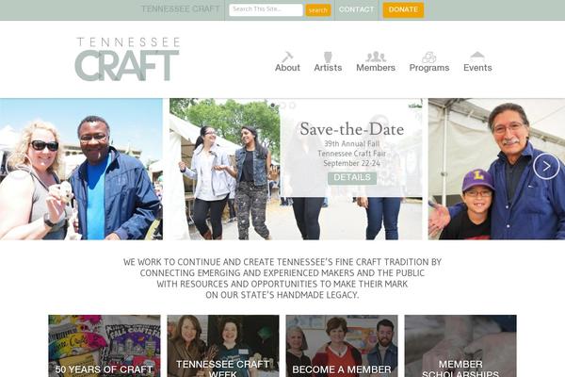
Task: Focus the Search This Site field
Action: 266,9
